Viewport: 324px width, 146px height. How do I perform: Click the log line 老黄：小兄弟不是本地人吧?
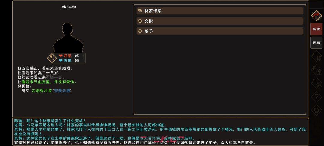(90, 125)
